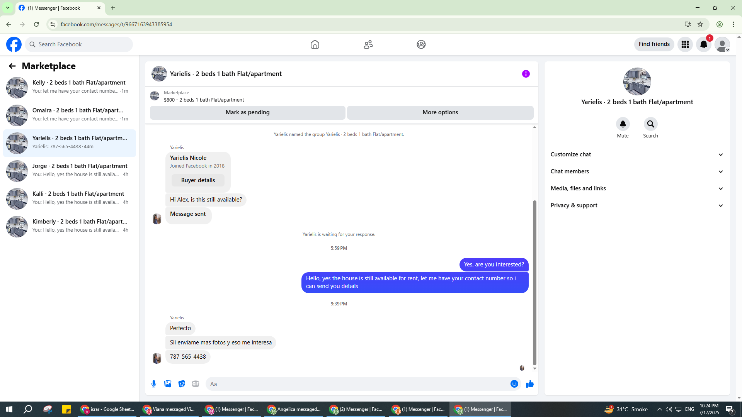742x417 pixels.
Task: Open the Chrome menu three dots
Action: coord(733,24)
